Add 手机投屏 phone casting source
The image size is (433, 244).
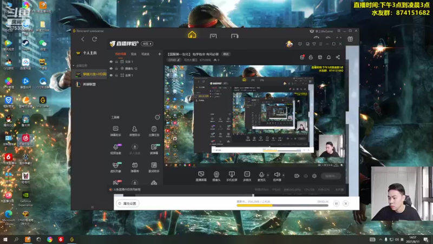(232, 176)
